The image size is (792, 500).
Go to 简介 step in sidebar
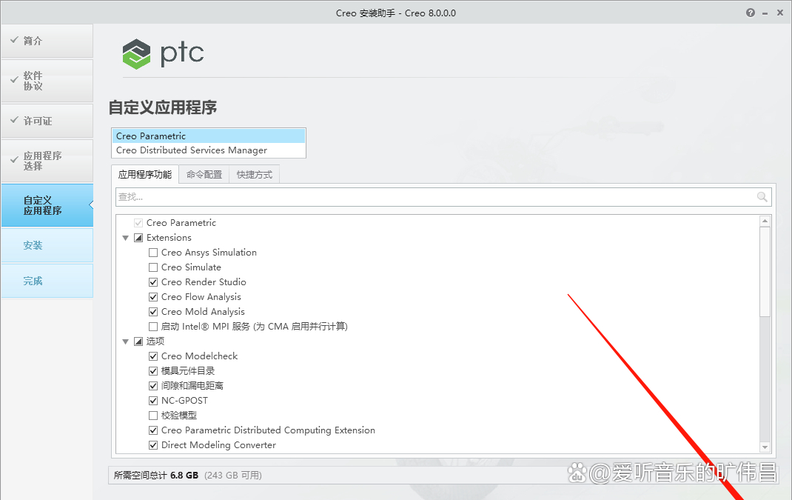point(47,41)
